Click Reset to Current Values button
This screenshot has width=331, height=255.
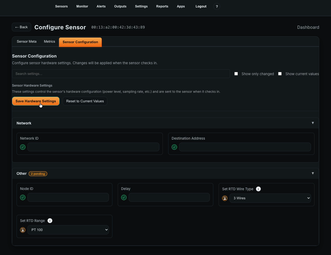coord(85,101)
